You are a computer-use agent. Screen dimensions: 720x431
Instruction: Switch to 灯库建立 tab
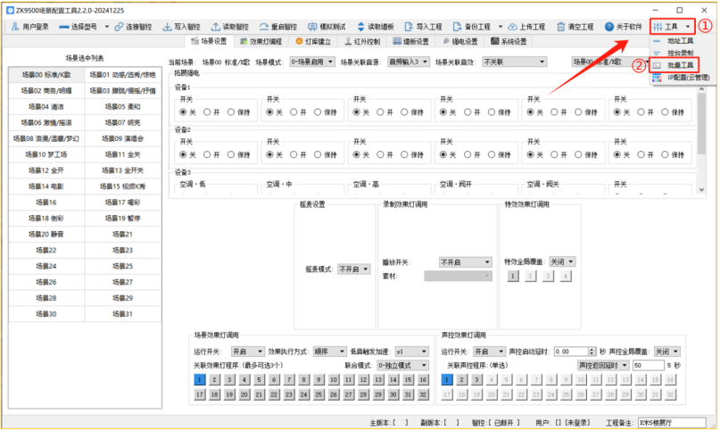point(313,41)
